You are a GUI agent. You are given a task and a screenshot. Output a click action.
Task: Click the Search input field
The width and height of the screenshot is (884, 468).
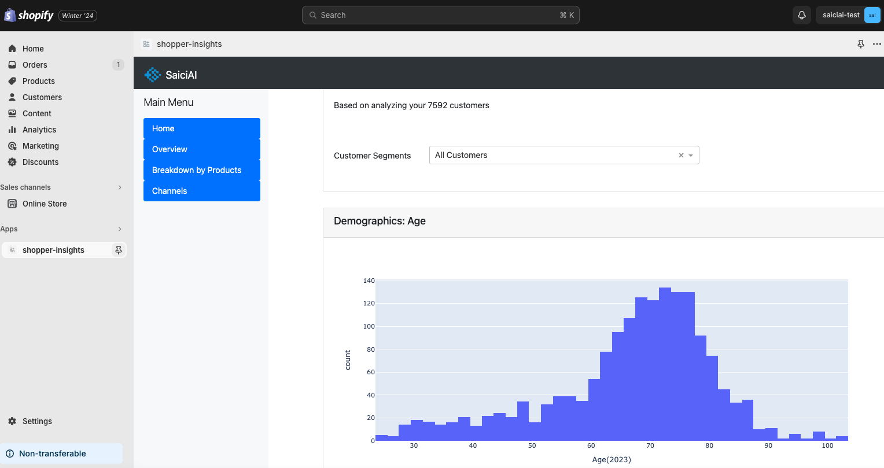(x=440, y=15)
